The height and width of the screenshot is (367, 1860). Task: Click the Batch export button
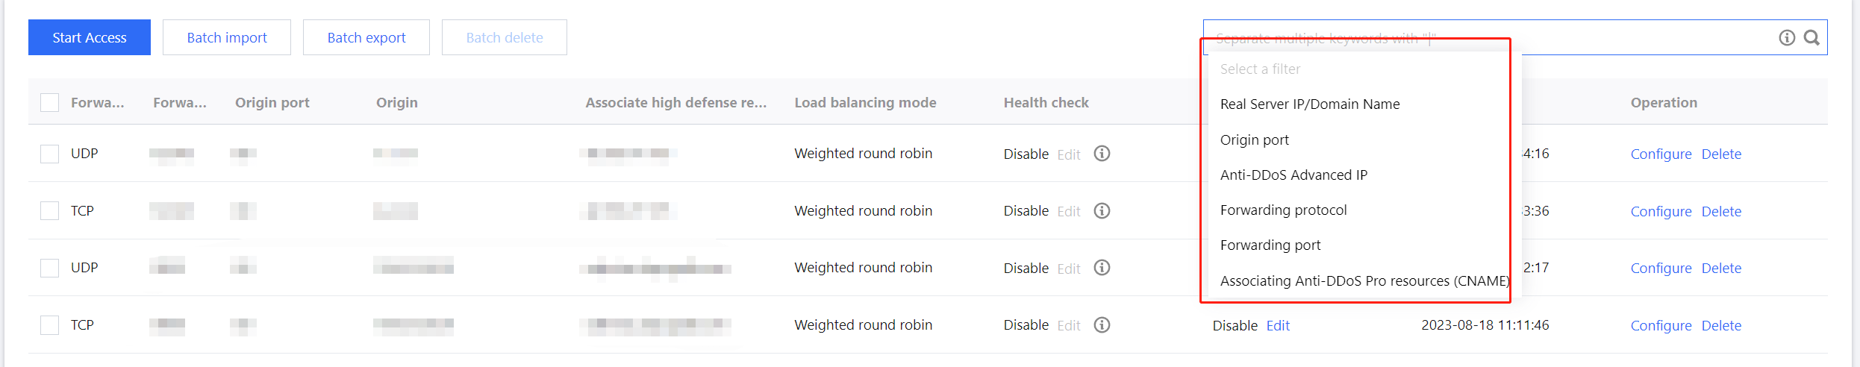tap(366, 37)
